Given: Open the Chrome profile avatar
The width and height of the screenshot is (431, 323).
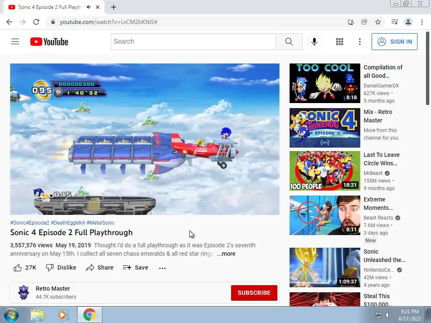Looking at the screenshot, I should (x=408, y=22).
